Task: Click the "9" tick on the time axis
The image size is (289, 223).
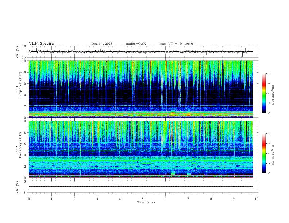Action: click(x=234, y=199)
